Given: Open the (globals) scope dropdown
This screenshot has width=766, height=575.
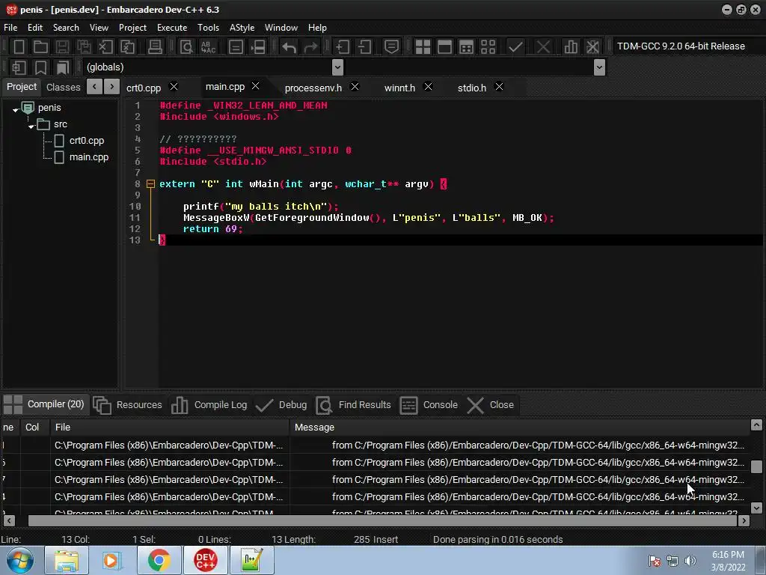Looking at the screenshot, I should [x=337, y=67].
